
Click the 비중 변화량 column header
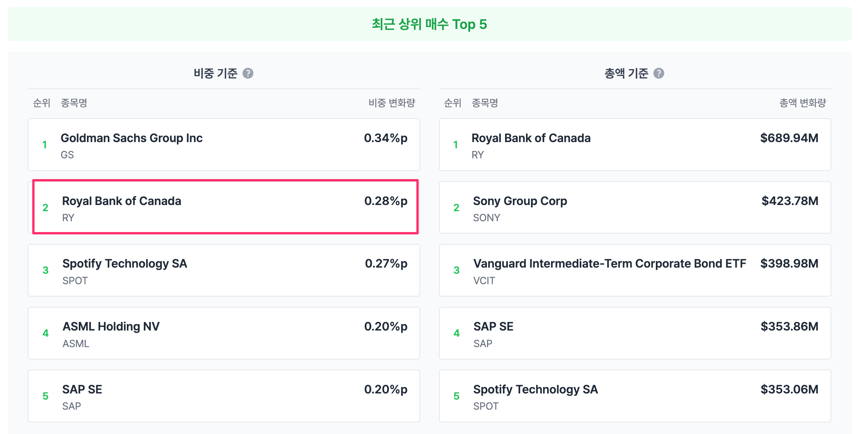pyautogui.click(x=392, y=103)
